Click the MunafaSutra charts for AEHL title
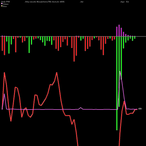 click(45, 2)
